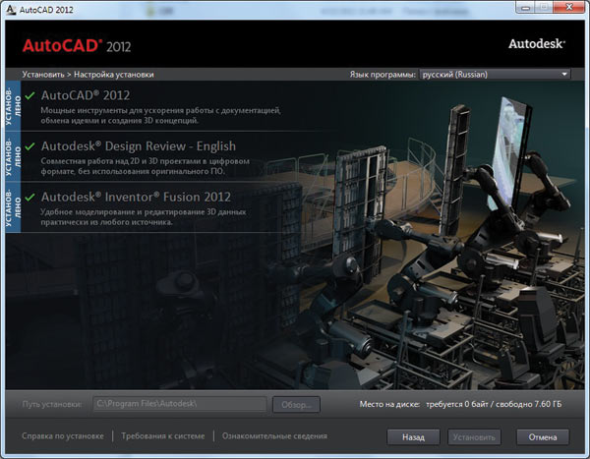Open the Справка по установке link
This screenshot has width=590, height=459.
pos(63,436)
